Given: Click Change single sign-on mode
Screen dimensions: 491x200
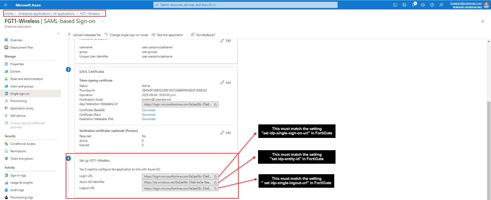Looking at the screenshot, I should 126,35.
